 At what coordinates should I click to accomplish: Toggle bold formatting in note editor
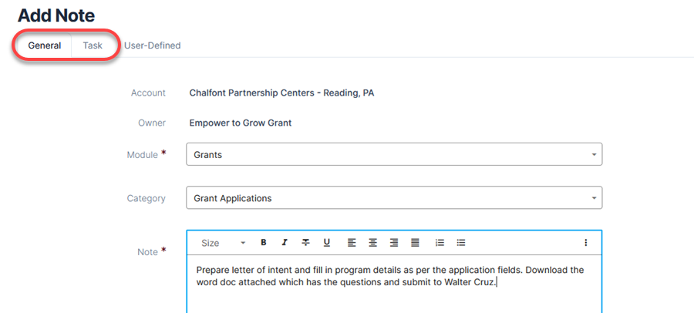264,243
